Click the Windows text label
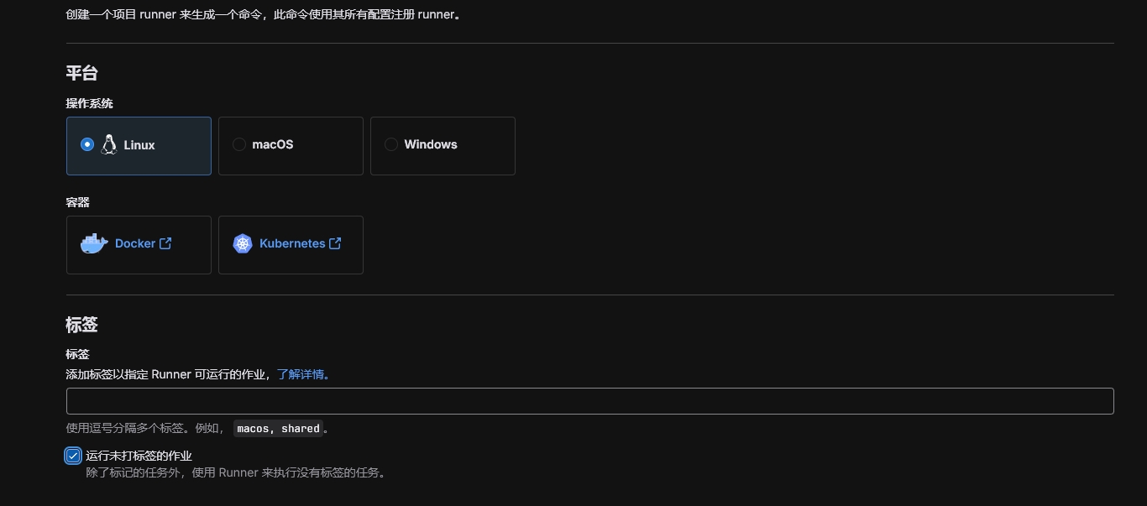This screenshot has height=506, width=1147. [431, 144]
